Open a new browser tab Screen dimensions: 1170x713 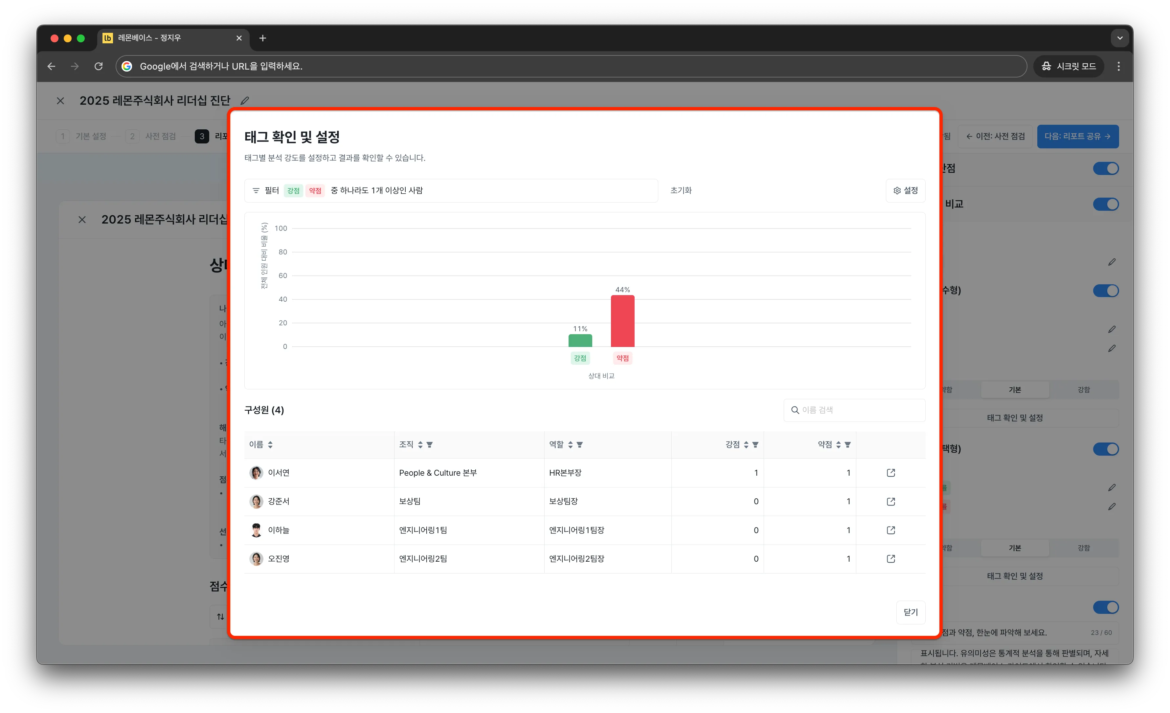point(262,38)
